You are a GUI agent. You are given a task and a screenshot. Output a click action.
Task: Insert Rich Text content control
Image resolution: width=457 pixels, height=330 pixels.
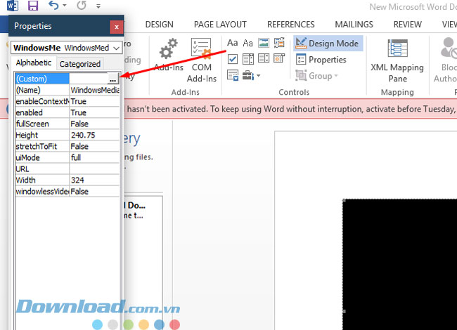click(232, 43)
